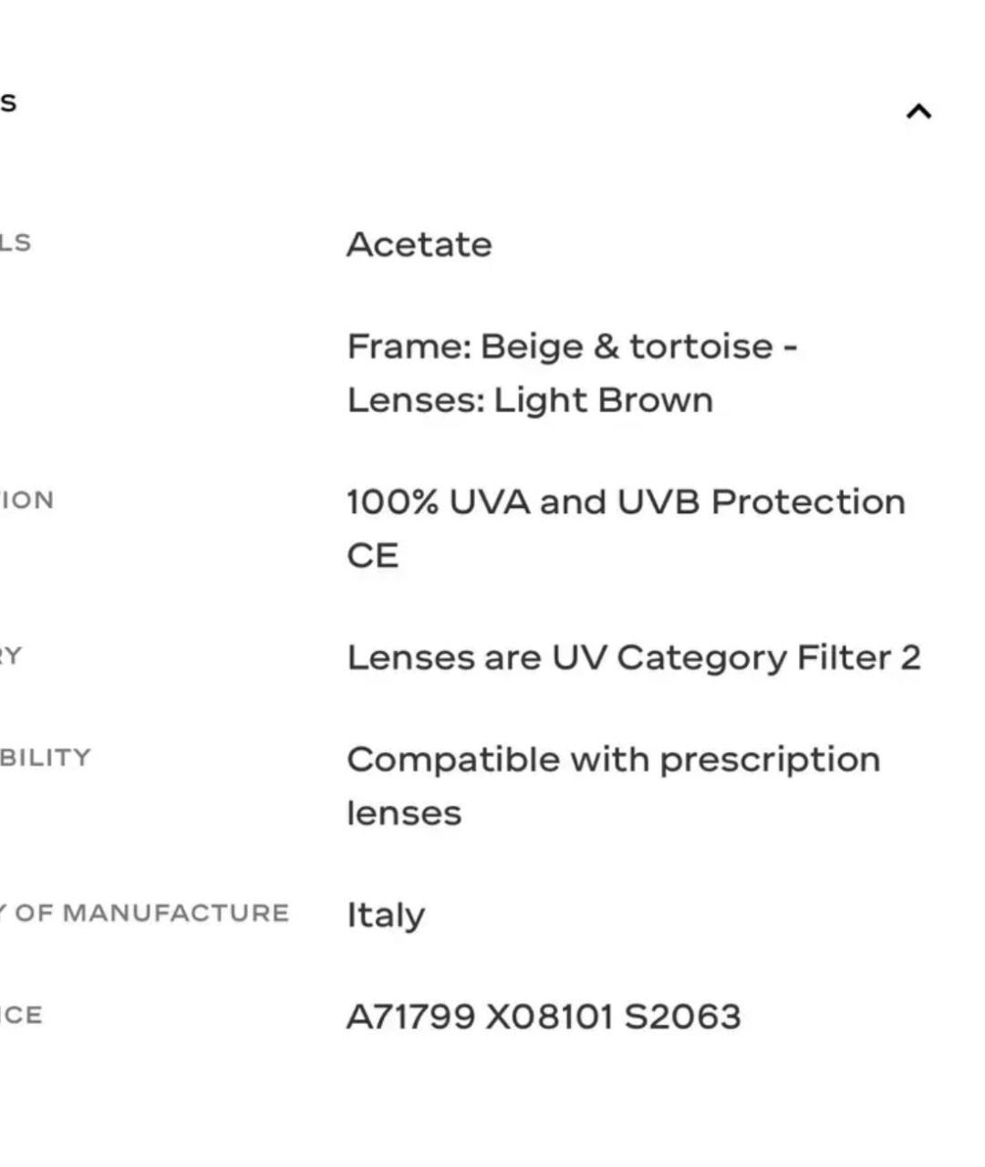The height and width of the screenshot is (1167, 985).
Task: Collapse the details section chevron
Action: point(918,111)
